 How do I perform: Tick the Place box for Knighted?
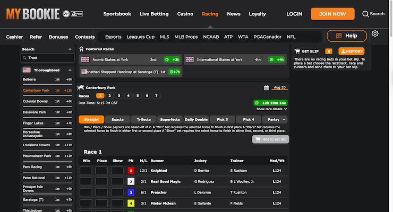(101, 171)
